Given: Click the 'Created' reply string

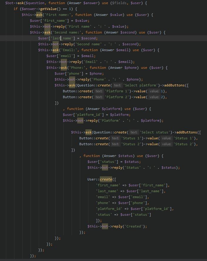Looking at the screenshot, I should coord(134,226).
